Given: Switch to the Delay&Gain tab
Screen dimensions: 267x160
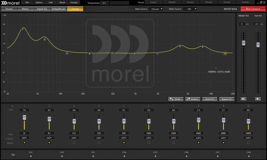Looking at the screenshot, I should tap(59, 9).
